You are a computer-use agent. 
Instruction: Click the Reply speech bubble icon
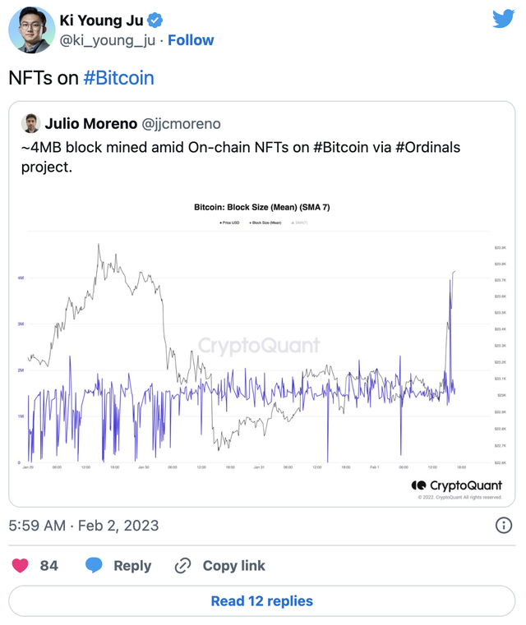click(95, 565)
